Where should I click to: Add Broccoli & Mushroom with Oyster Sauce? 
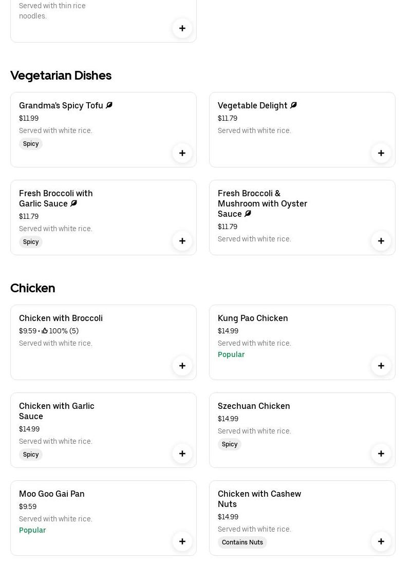tap(381, 241)
